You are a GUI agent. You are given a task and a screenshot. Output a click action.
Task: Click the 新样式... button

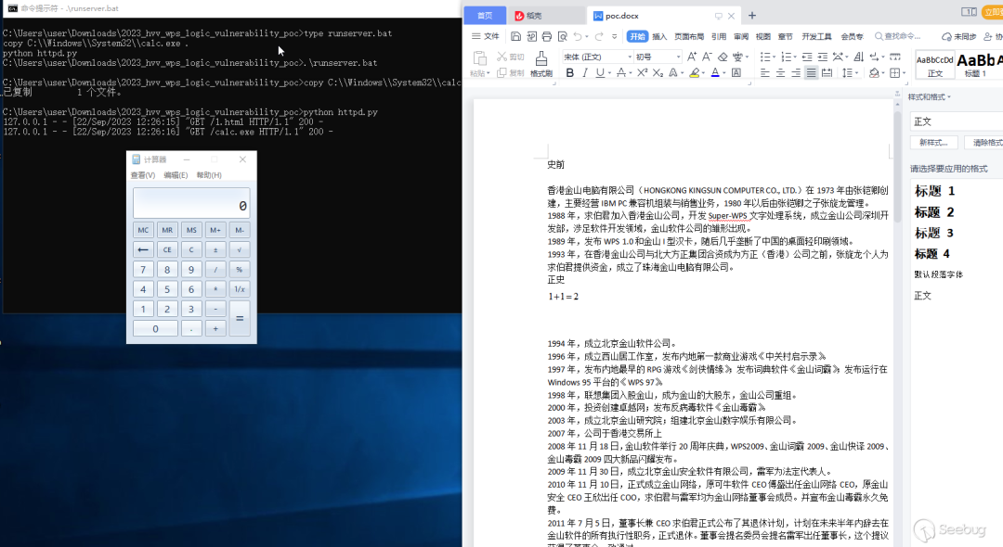[934, 143]
